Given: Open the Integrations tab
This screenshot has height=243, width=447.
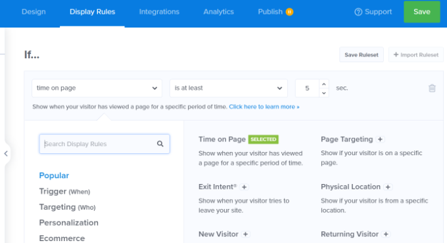Looking at the screenshot, I should coord(159,12).
